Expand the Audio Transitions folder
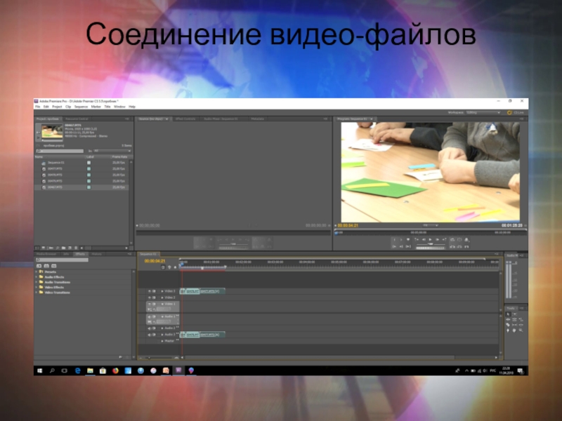 [x=58, y=282]
